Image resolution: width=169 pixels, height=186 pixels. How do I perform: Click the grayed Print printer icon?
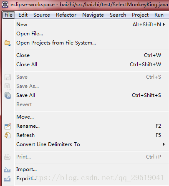[x=7, y=157]
